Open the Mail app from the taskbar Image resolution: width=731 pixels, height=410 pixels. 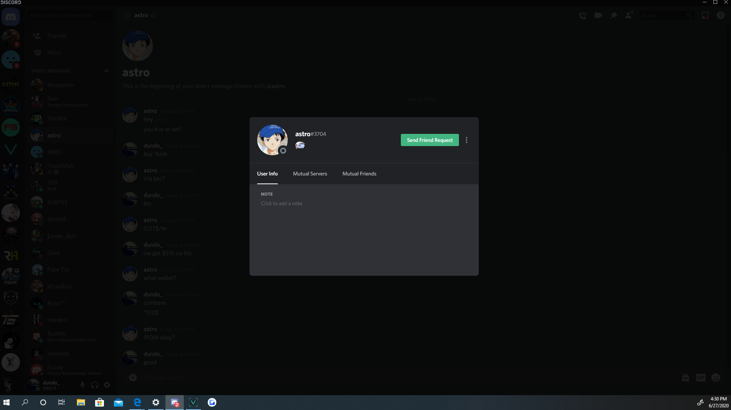118,402
